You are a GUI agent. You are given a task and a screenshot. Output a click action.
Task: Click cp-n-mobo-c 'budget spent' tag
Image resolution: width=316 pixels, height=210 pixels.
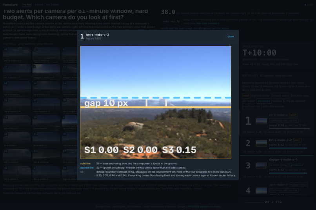point(298,185)
